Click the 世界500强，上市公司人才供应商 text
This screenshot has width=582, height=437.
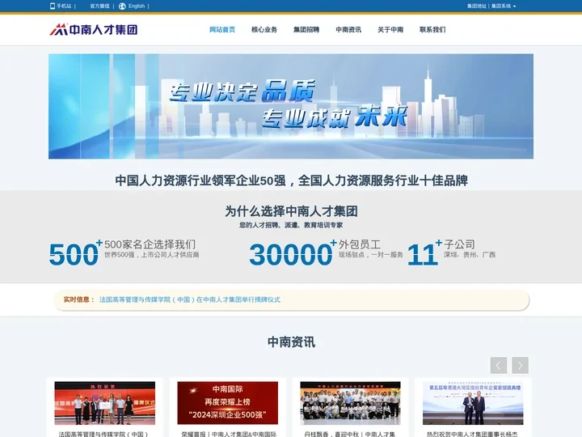(x=151, y=255)
